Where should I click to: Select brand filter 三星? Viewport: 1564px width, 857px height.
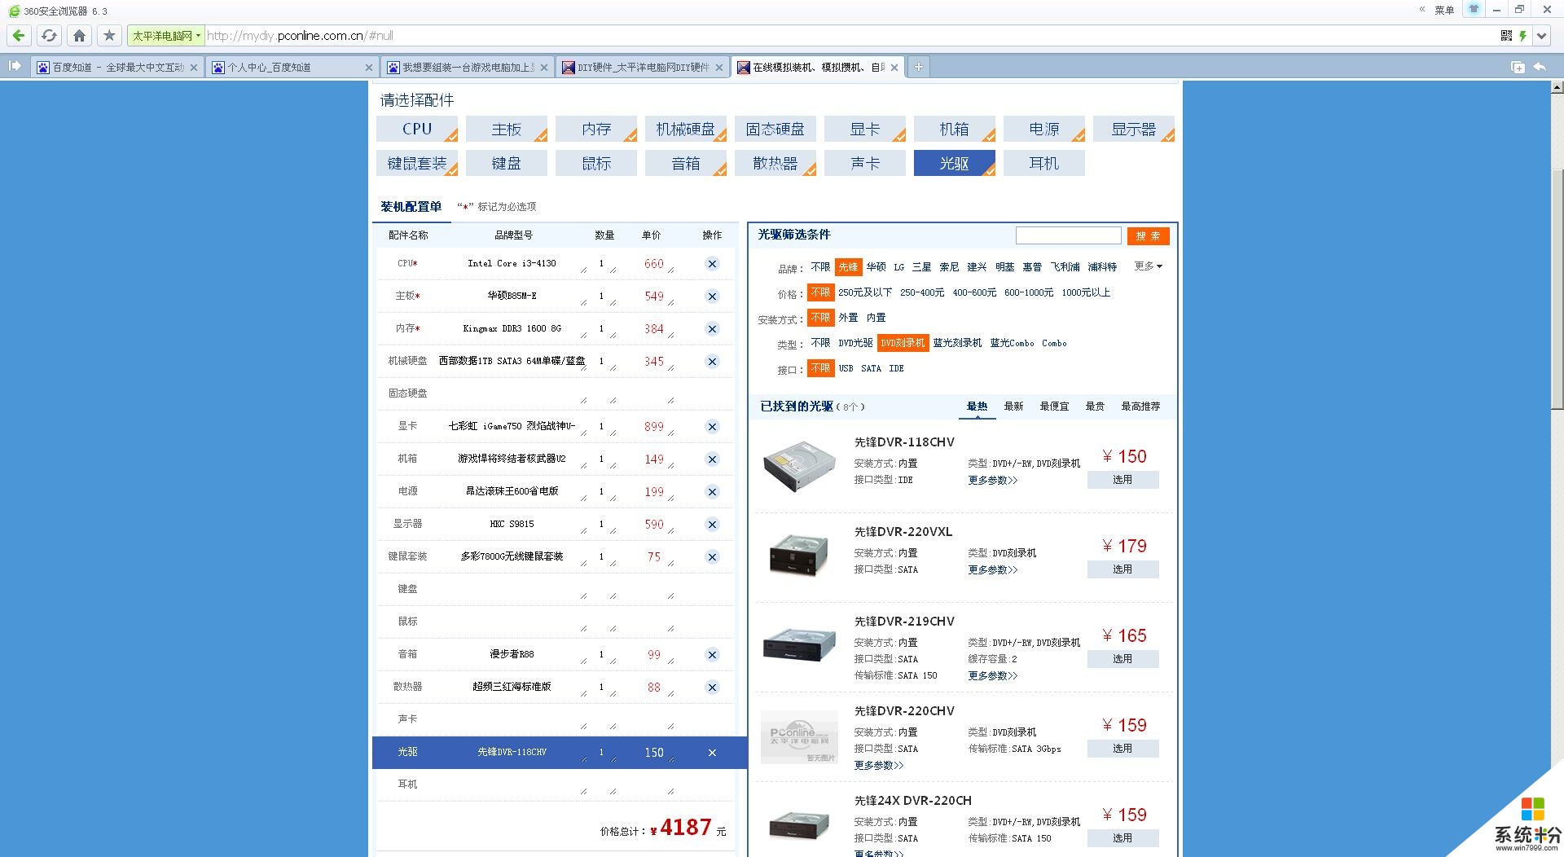tap(921, 267)
